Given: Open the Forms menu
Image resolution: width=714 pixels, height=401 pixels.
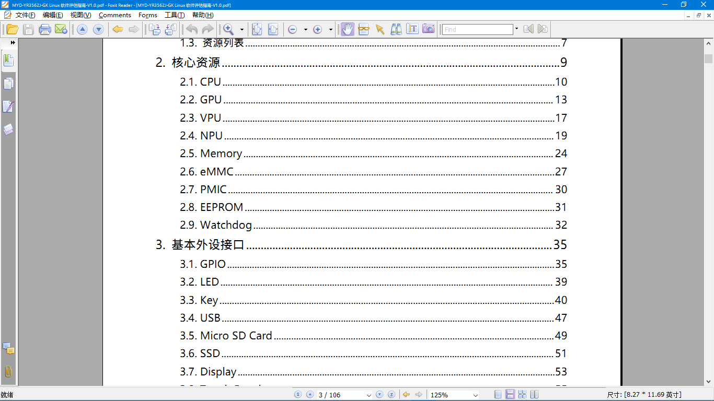Looking at the screenshot, I should click(x=148, y=15).
